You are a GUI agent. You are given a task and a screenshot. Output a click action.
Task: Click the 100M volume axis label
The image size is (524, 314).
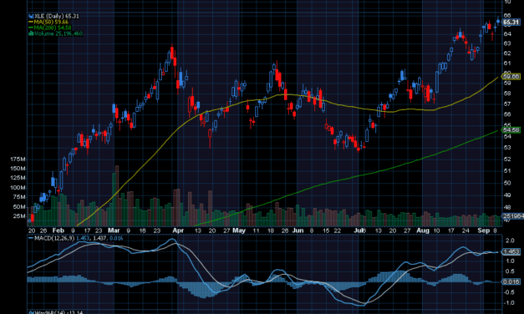18,187
